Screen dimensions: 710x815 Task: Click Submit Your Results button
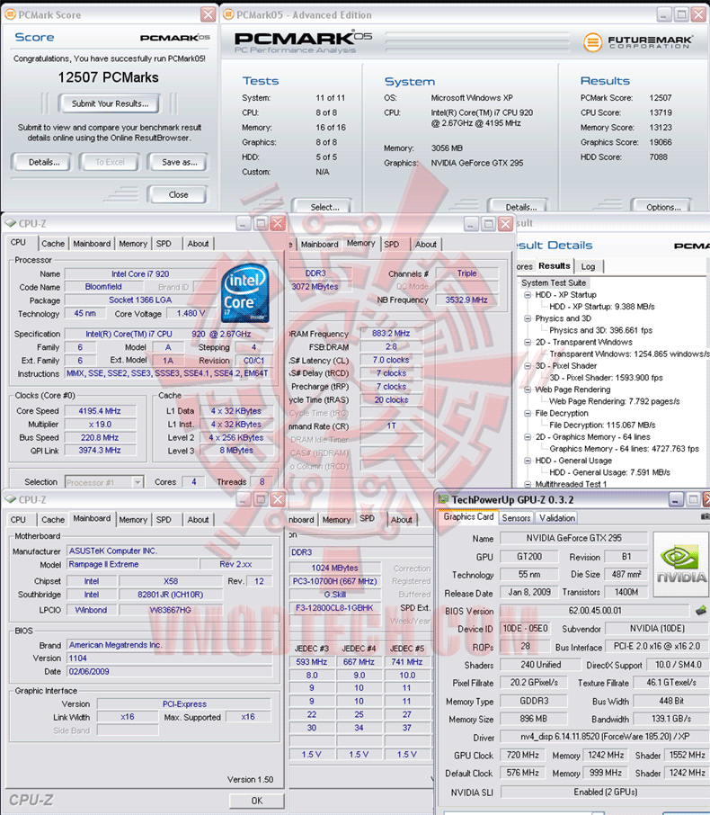click(110, 103)
